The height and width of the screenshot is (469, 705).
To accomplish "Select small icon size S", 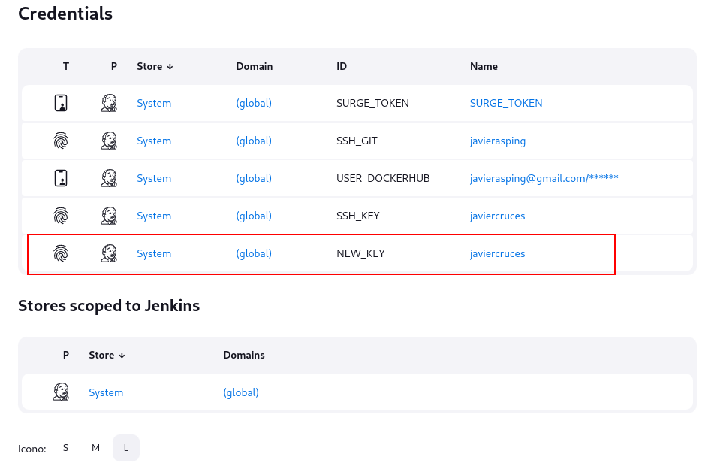I will coord(65,448).
